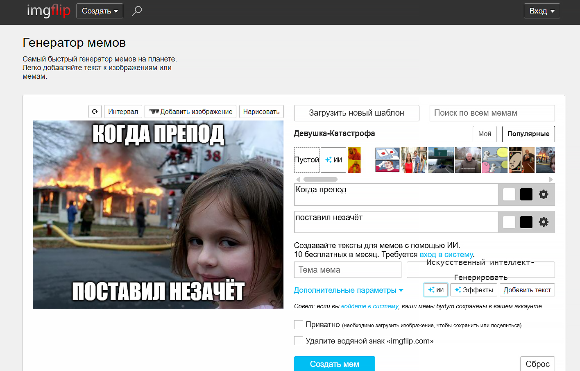Open the Создать dropdown in header
Image resolution: width=580 pixels, height=371 pixels.
point(100,11)
